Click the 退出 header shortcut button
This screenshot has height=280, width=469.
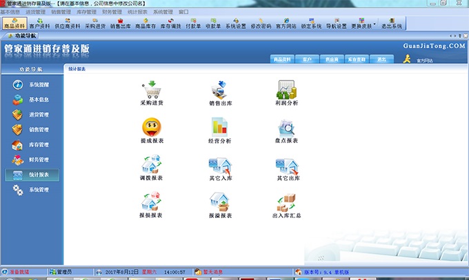pos(381,59)
